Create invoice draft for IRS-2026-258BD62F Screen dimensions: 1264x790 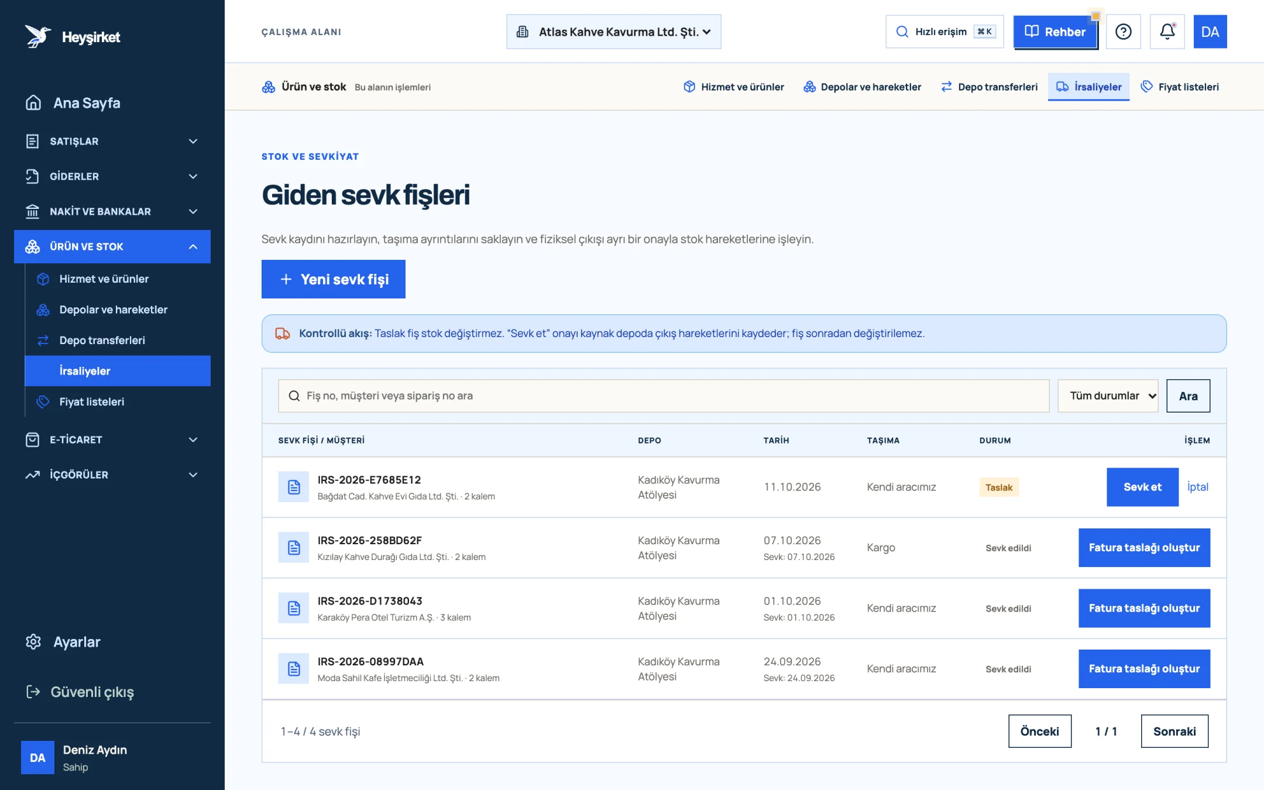click(1144, 548)
